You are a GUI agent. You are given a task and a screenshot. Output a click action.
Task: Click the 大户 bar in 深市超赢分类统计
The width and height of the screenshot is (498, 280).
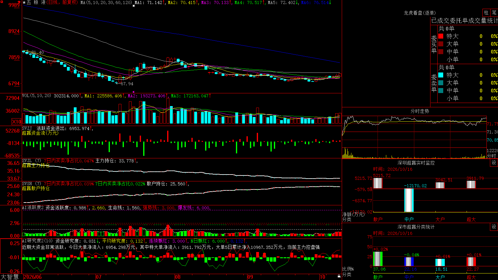[440, 263]
